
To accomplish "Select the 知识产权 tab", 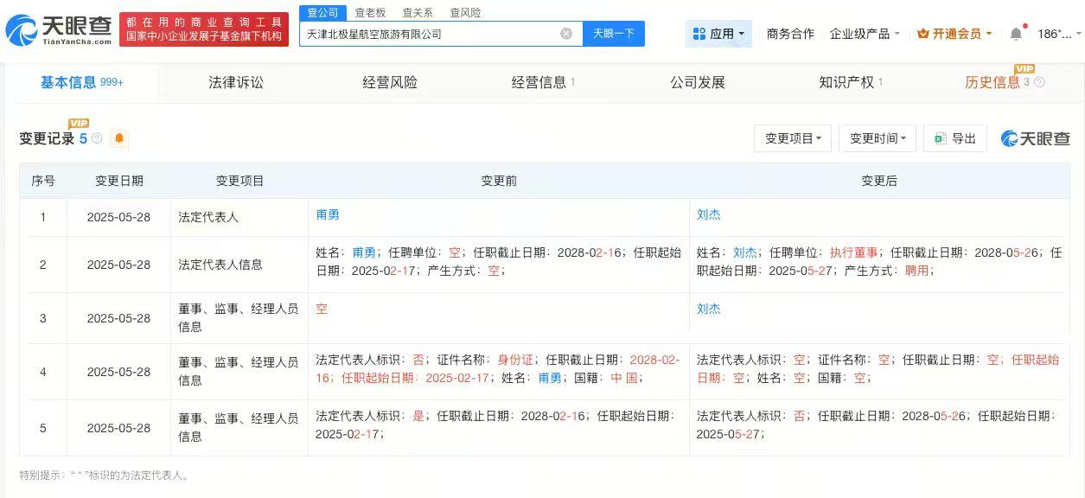I will coord(851,82).
